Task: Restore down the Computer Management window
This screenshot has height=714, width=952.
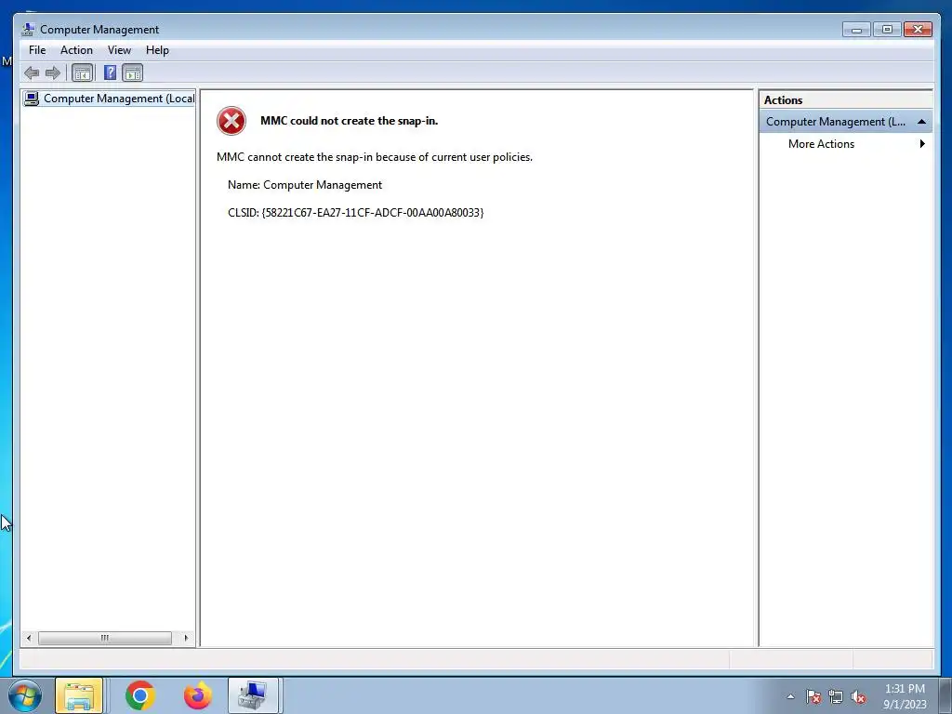Action: [x=887, y=29]
